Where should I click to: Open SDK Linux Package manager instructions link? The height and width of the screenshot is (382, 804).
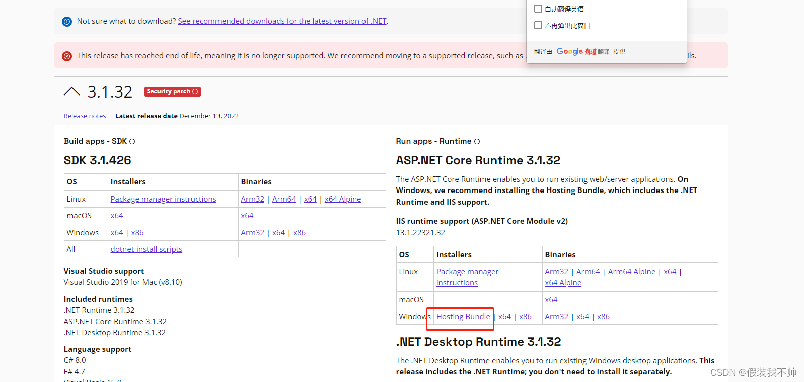[163, 199]
